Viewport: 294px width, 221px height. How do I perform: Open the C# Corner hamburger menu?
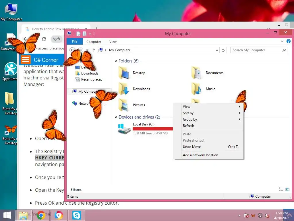point(26,60)
